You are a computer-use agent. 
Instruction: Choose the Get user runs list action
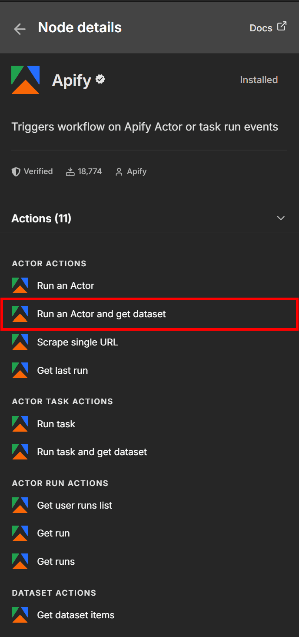pyautogui.click(x=149, y=506)
